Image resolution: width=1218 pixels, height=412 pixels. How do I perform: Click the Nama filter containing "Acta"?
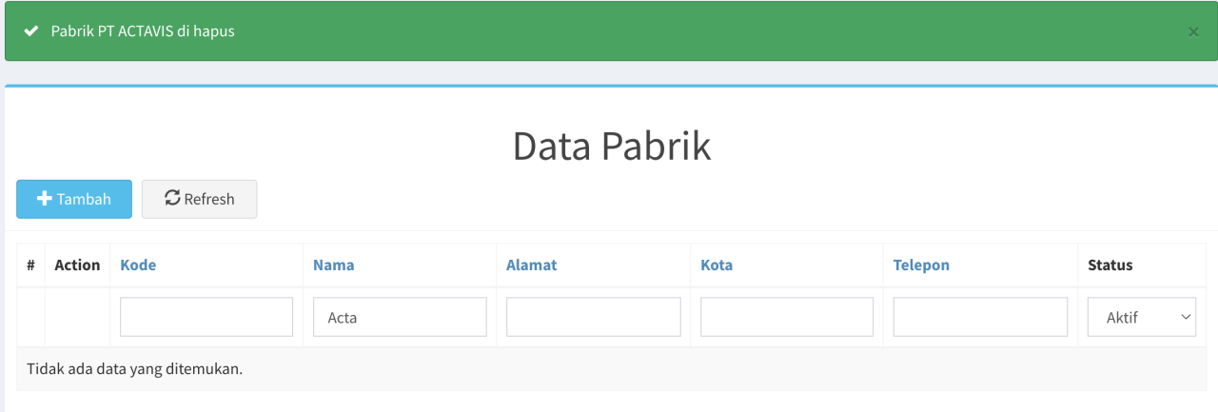pos(400,318)
